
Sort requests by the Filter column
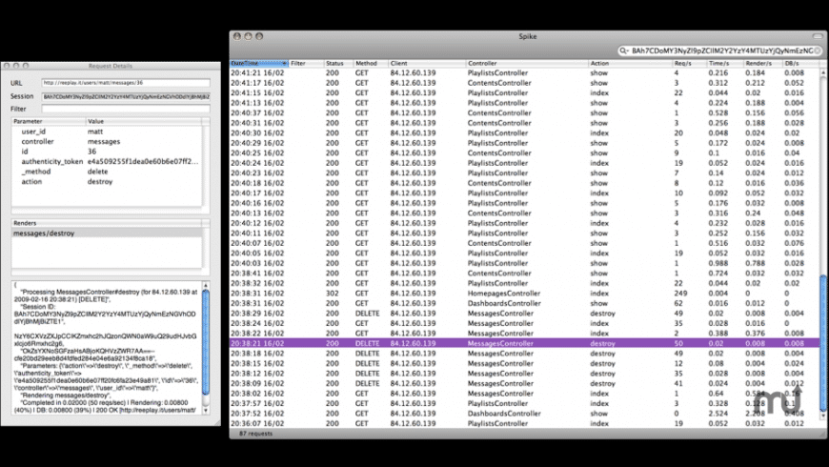click(x=305, y=64)
